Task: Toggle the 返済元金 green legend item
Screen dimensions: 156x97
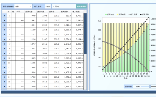Action: pyautogui.click(x=110, y=14)
